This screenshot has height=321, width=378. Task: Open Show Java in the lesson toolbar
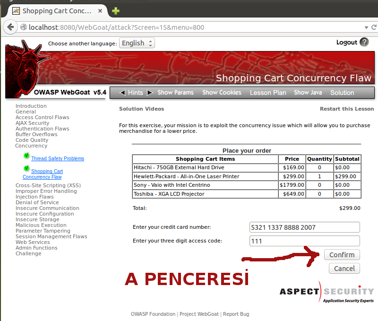pos(308,93)
